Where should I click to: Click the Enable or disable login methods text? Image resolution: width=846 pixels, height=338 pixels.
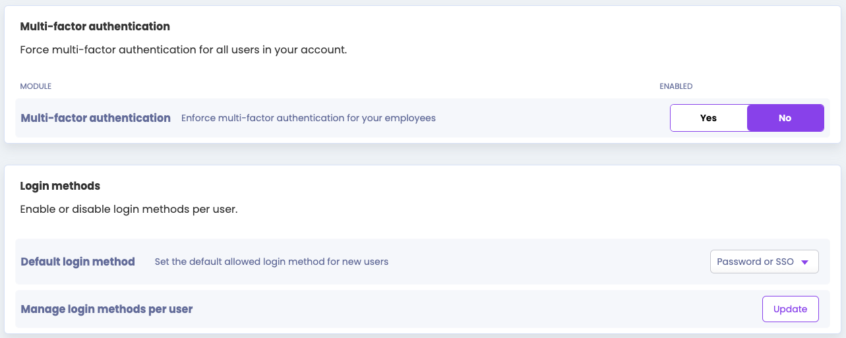click(x=129, y=210)
